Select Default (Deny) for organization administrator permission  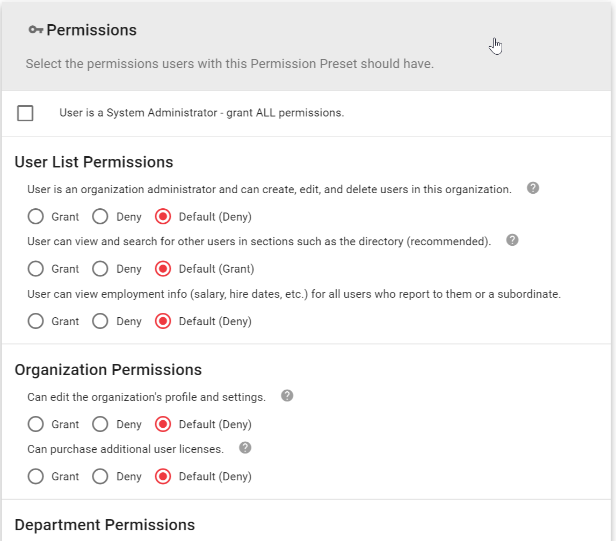tap(163, 216)
